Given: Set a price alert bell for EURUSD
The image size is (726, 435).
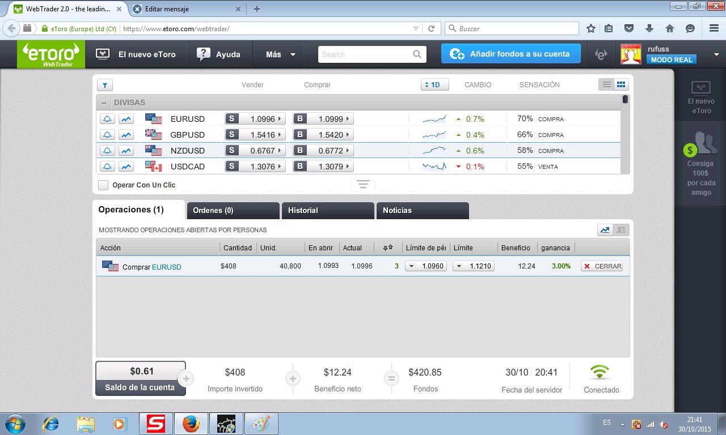Looking at the screenshot, I should pos(107,119).
